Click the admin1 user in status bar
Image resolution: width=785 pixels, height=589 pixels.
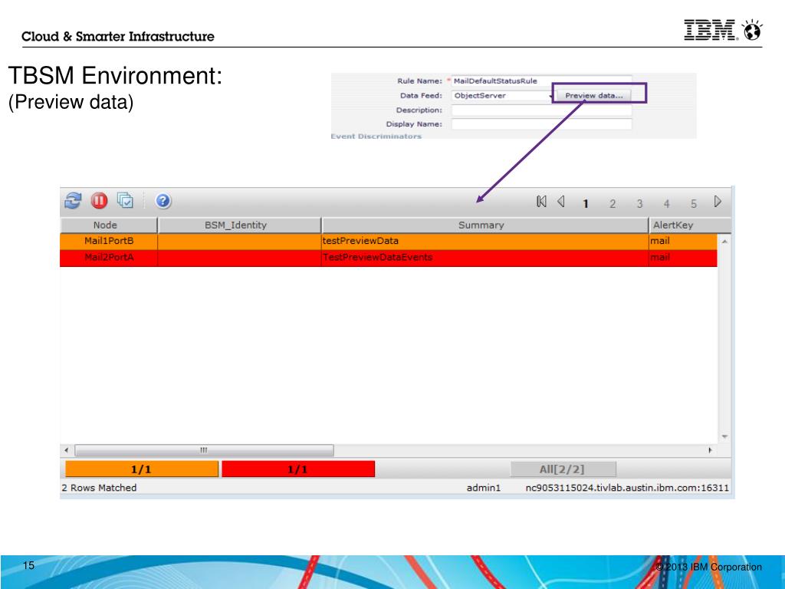tap(484, 488)
